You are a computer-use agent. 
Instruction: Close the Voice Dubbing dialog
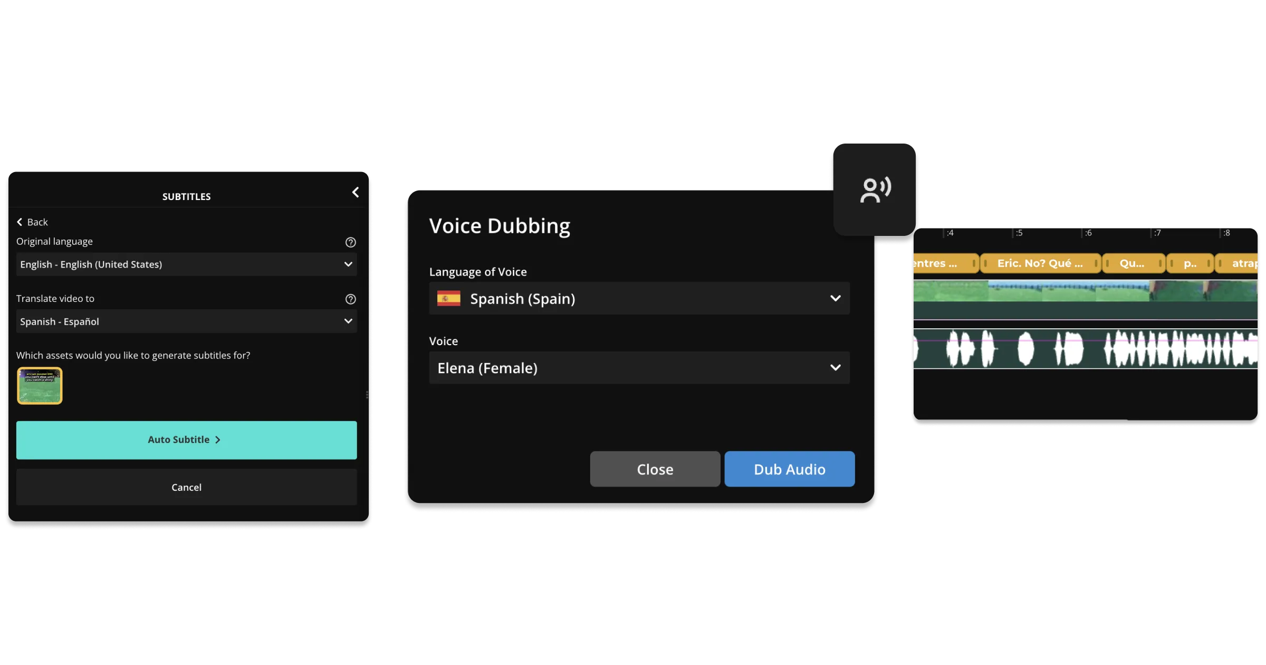655,469
